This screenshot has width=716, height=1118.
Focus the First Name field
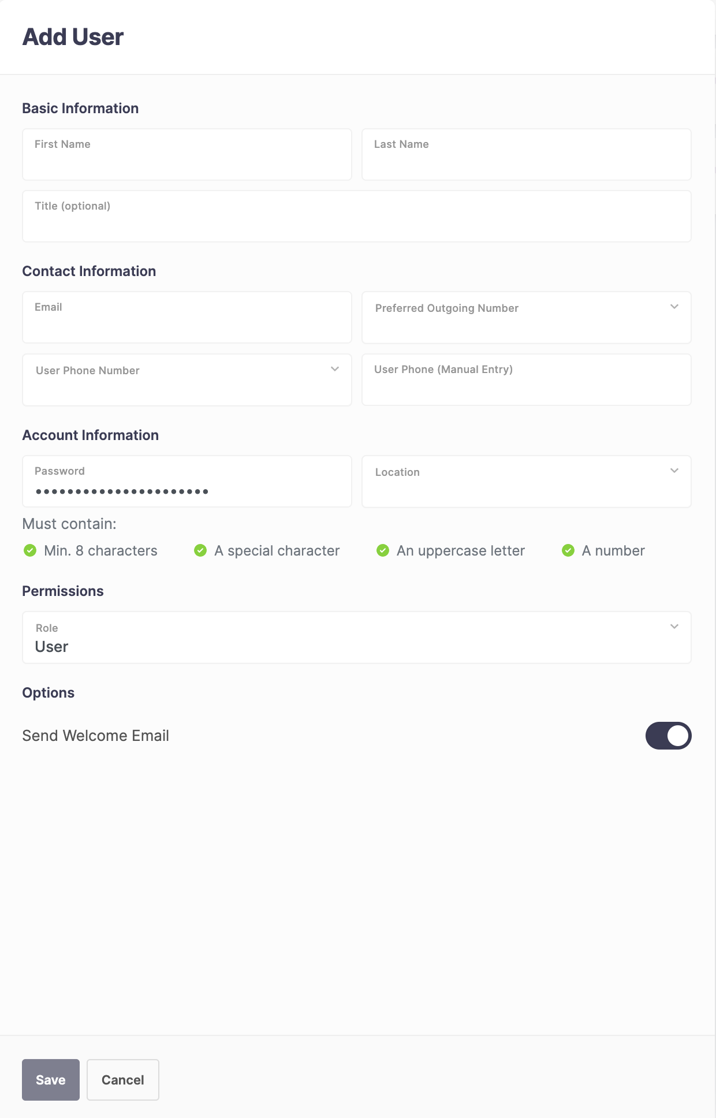187,155
